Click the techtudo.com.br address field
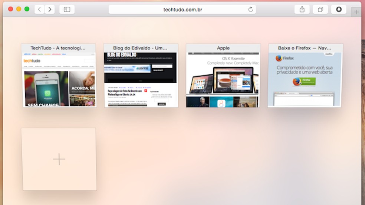 point(182,10)
